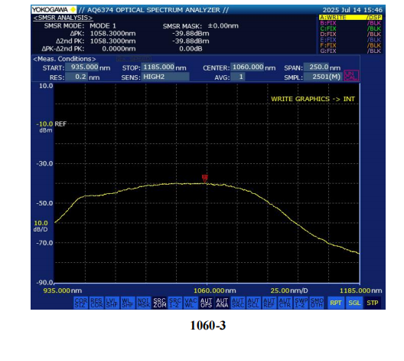Click the AUT SCL status indicator
404x361 pixels.
click(x=253, y=303)
